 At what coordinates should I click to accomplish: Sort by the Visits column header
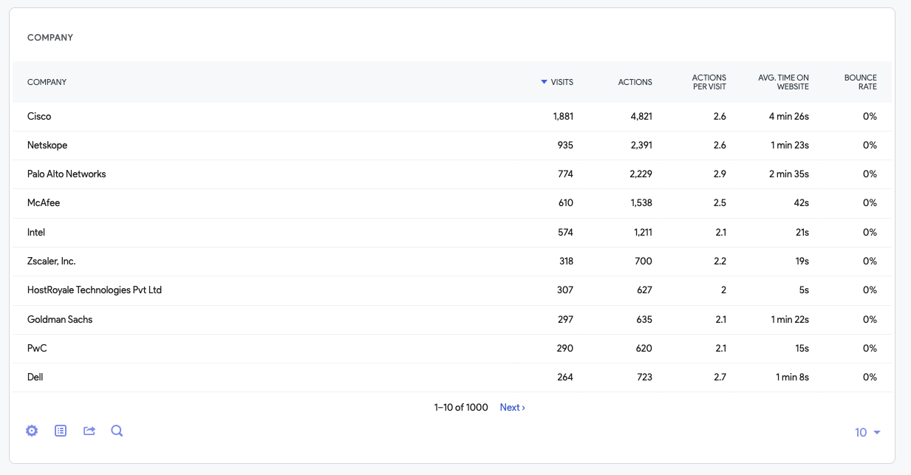(x=562, y=82)
